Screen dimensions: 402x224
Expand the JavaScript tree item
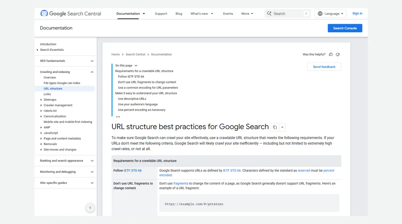click(41, 133)
